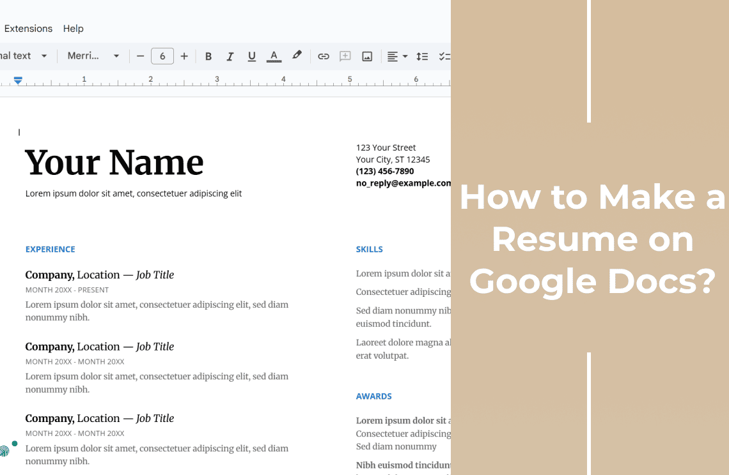
Task: Open the highlight color tool
Action: [x=296, y=56]
